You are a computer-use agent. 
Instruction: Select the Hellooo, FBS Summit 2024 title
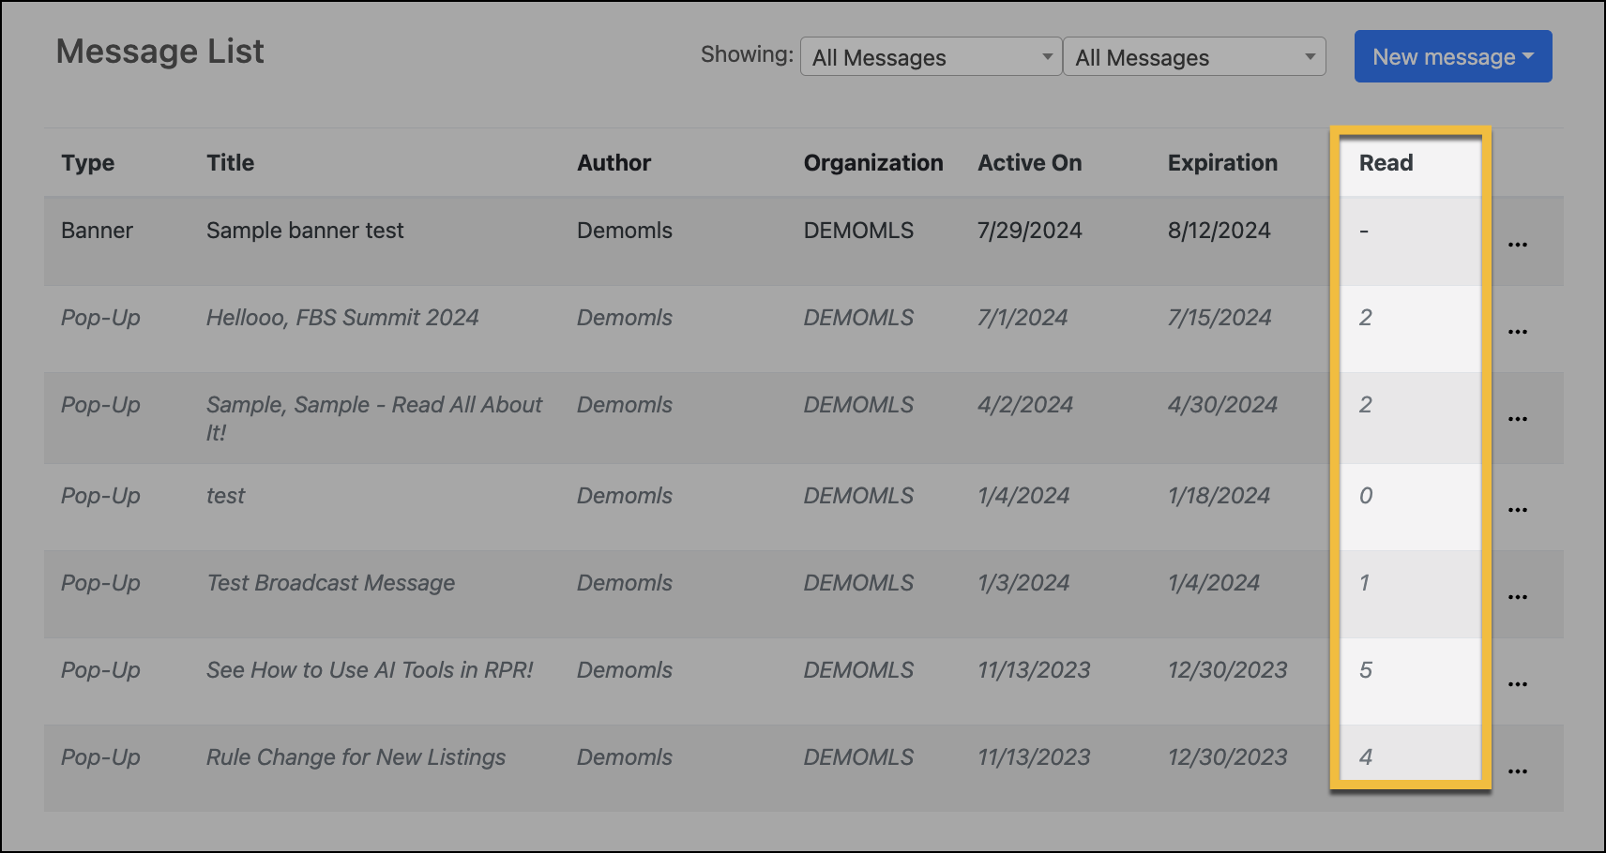click(x=342, y=318)
